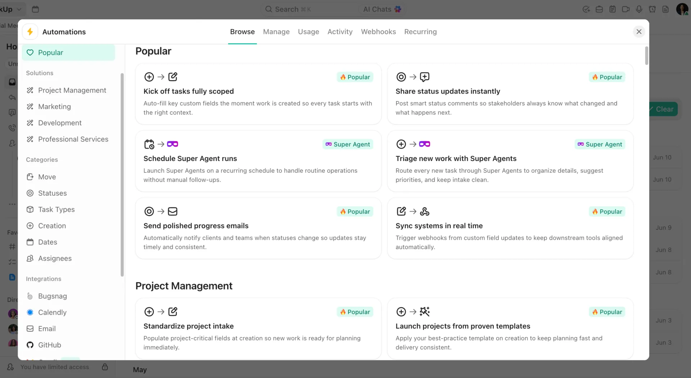Open the Bugsnag integration
The width and height of the screenshot is (691, 378).
point(68,296)
